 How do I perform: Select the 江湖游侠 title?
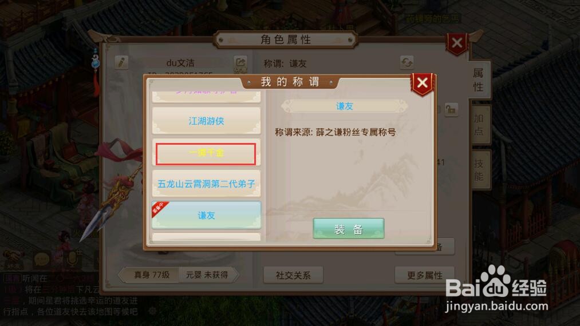pyautogui.click(x=206, y=121)
